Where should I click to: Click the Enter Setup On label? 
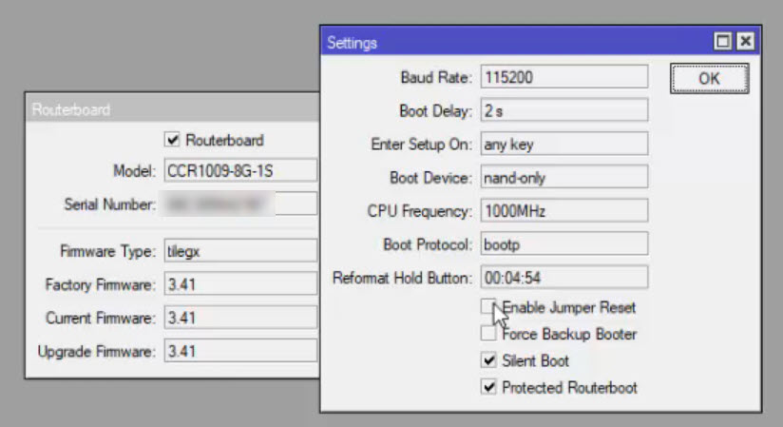pos(422,144)
